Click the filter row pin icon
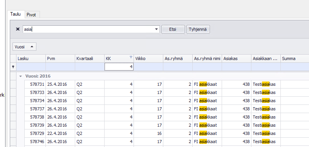309x147 pixels. 13,67
